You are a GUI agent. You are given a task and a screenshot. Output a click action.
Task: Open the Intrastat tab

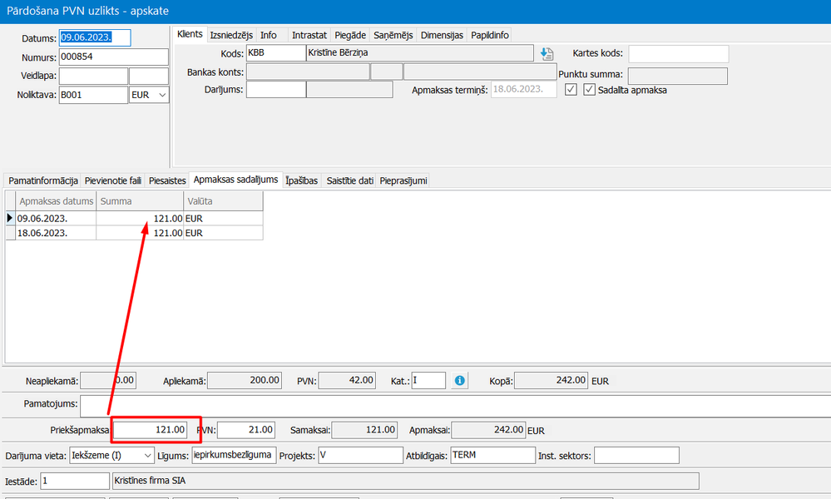(x=309, y=35)
